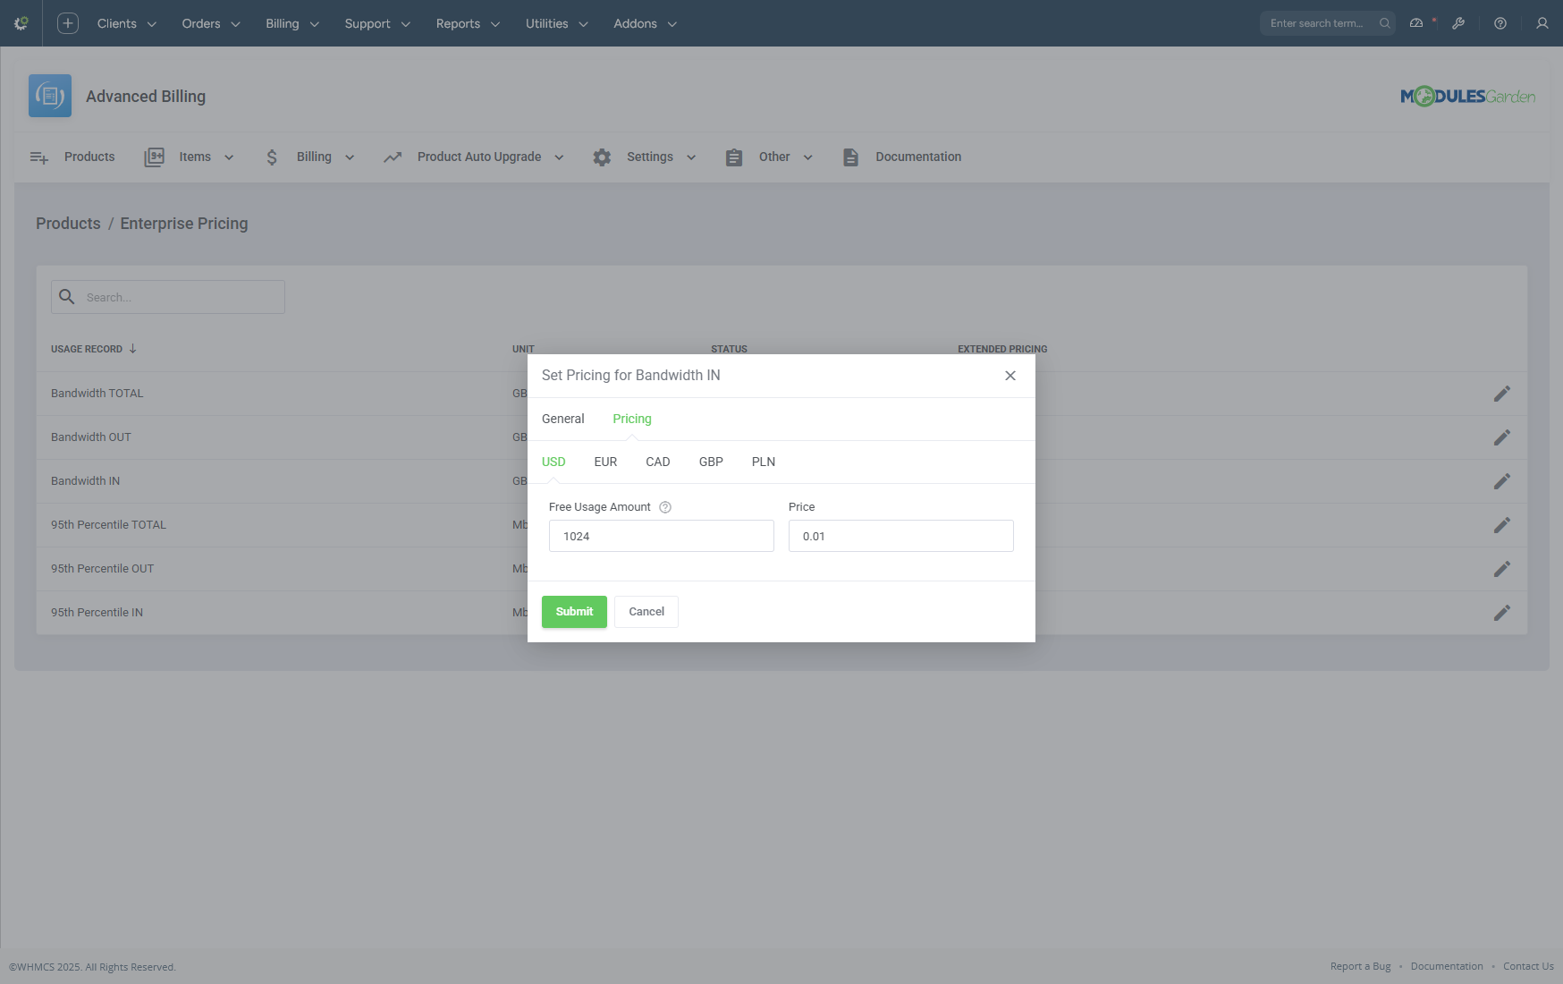Show the Free Usage Amount help tooltip
The image size is (1563, 984).
[664, 506]
